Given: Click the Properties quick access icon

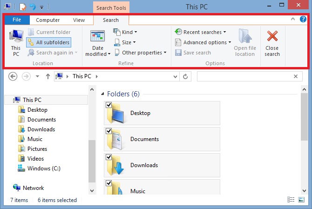Looking at the screenshot, I should (x=23, y=7).
